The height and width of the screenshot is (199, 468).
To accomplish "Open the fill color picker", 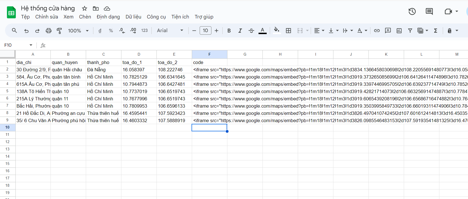I will (276, 30).
